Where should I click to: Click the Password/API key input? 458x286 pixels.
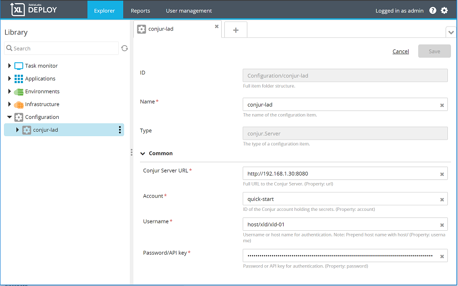pos(345,255)
